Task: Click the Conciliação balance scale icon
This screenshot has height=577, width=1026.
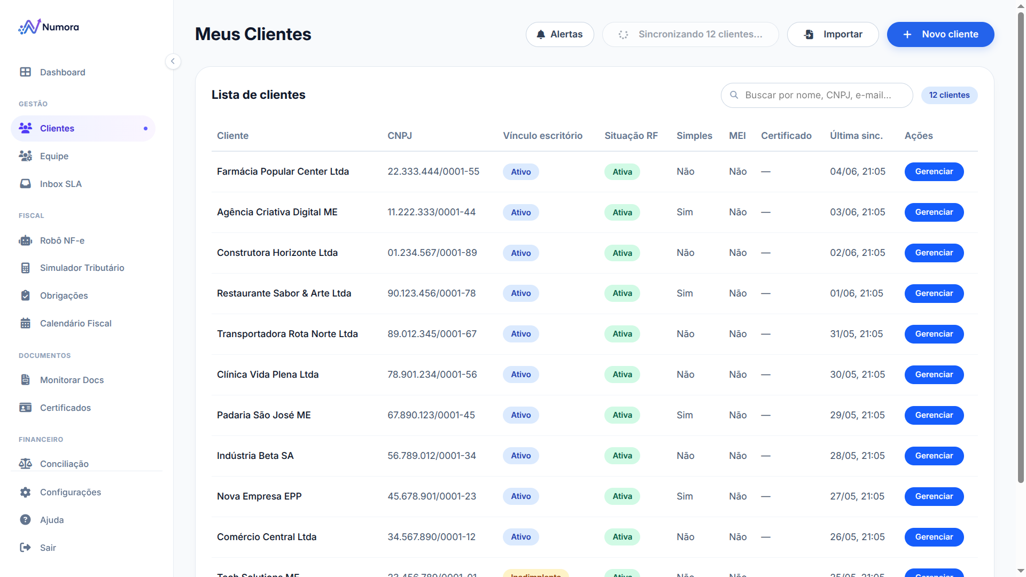Action: [x=25, y=464]
